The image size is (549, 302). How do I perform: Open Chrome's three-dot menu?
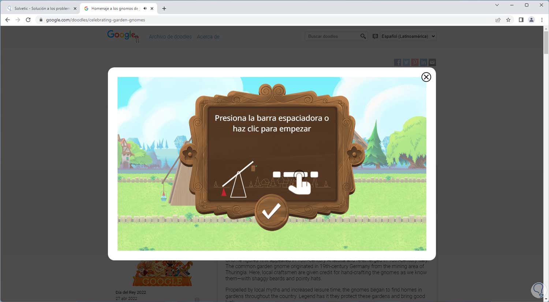pos(542,20)
